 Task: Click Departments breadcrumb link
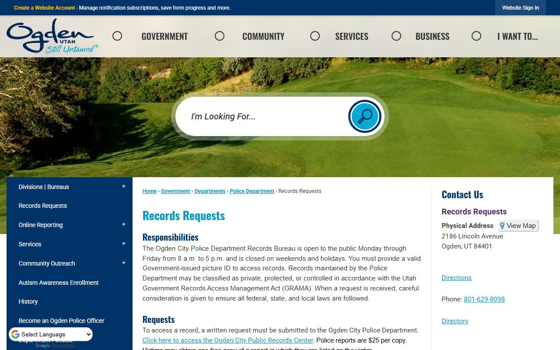point(210,191)
